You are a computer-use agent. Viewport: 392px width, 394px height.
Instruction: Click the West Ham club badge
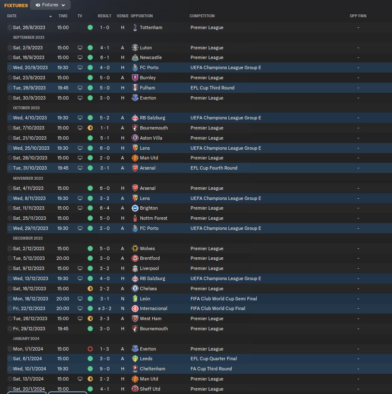coord(135,318)
